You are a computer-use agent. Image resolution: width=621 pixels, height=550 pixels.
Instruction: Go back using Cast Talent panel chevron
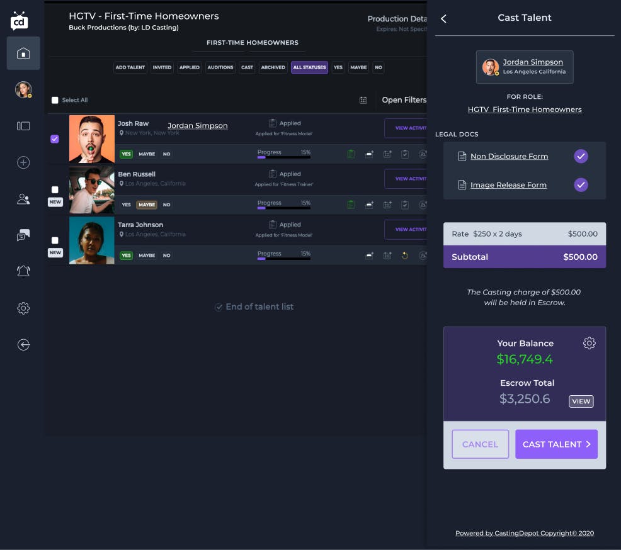[443, 19]
